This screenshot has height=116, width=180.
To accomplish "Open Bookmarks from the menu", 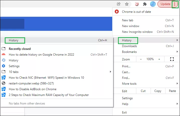I will tap(146, 52).
